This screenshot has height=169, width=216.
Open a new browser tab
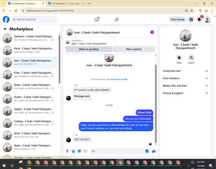[89, 3]
